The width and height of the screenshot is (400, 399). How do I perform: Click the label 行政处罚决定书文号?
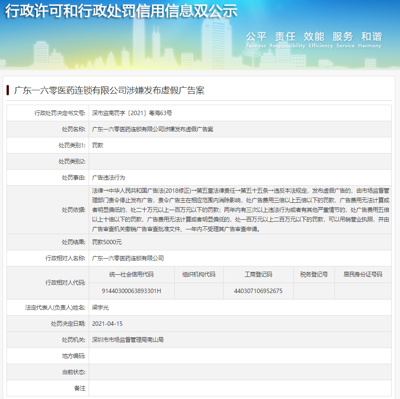(x=60, y=113)
